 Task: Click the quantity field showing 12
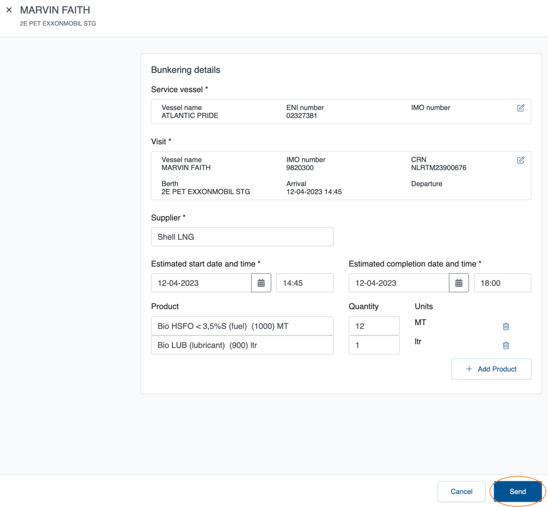(x=374, y=326)
